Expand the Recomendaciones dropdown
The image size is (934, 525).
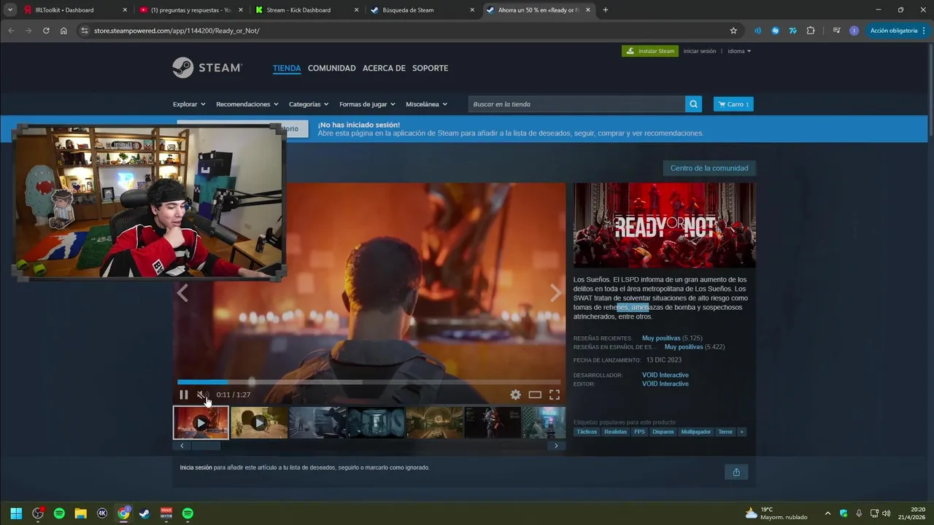[x=247, y=104]
